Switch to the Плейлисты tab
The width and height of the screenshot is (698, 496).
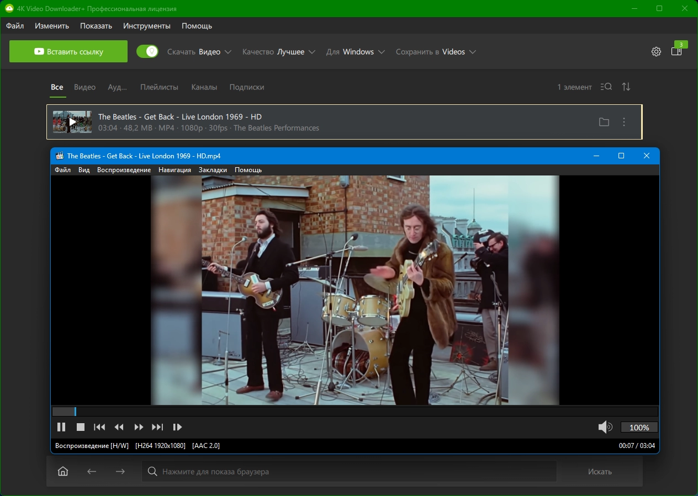click(159, 87)
